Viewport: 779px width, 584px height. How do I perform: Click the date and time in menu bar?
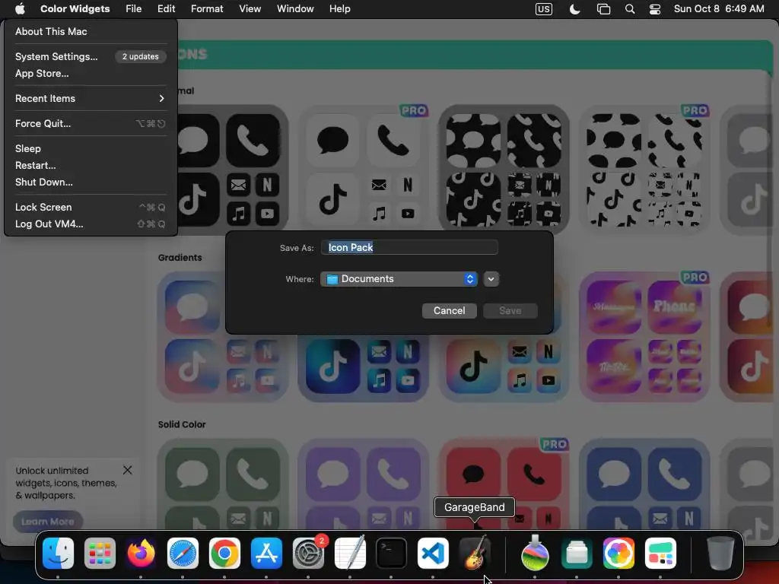click(x=719, y=9)
